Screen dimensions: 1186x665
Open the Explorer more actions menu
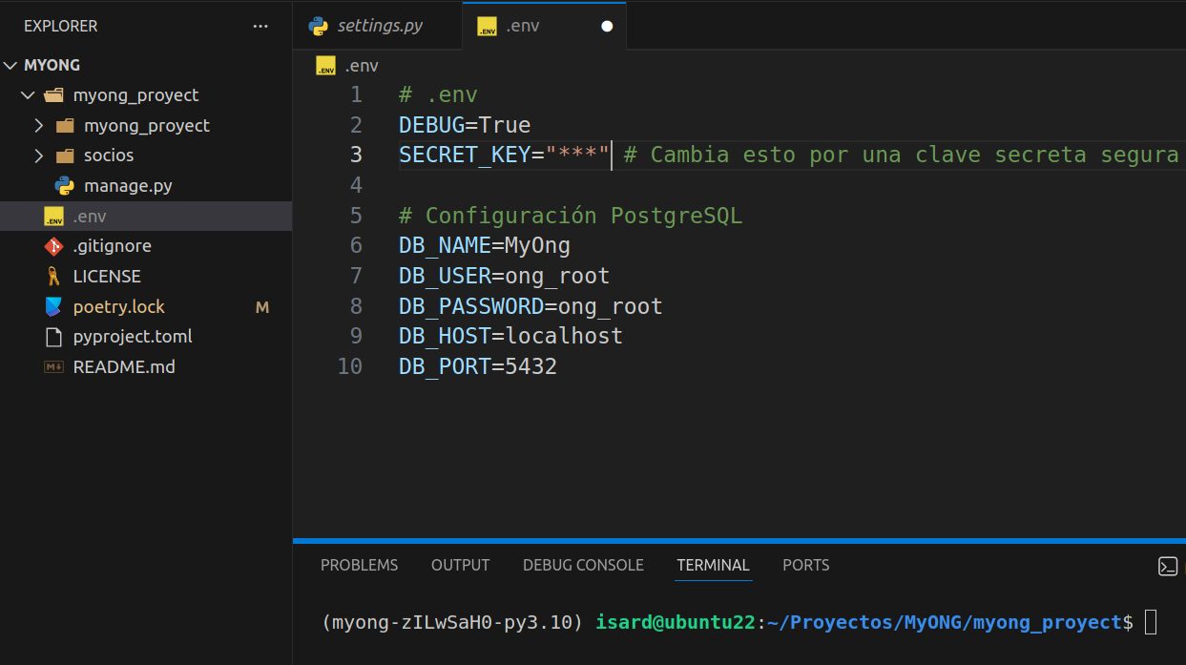[260, 26]
